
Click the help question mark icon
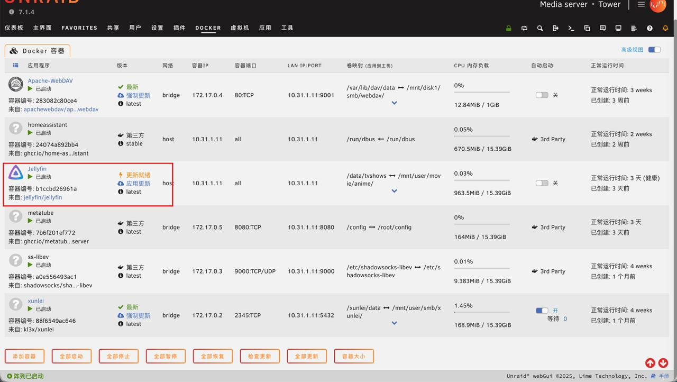click(x=649, y=28)
